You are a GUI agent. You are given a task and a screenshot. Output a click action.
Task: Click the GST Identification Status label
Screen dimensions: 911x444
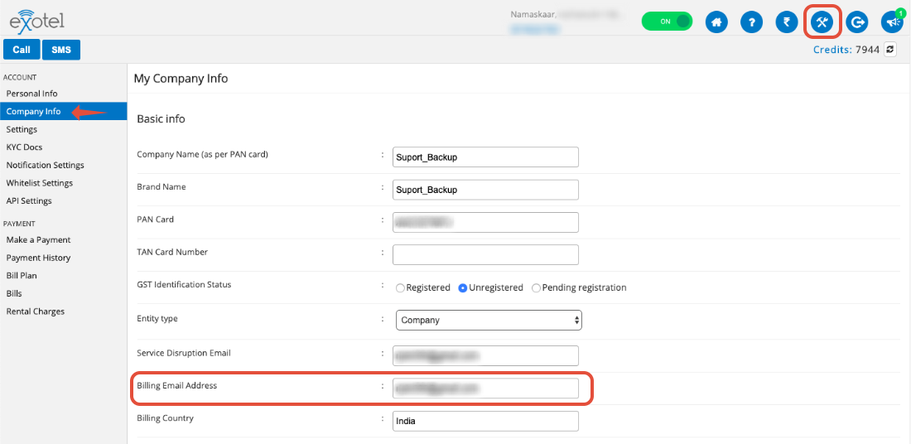coord(184,285)
